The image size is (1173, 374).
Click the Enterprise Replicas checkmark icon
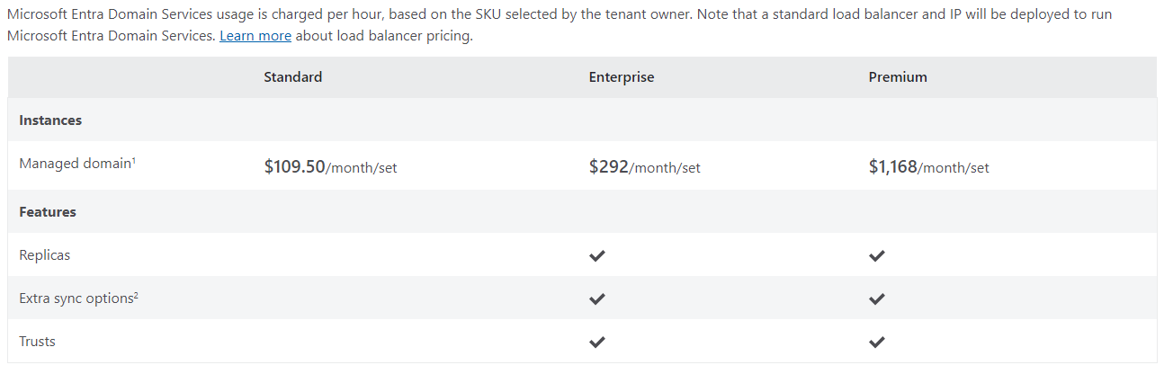(x=597, y=255)
